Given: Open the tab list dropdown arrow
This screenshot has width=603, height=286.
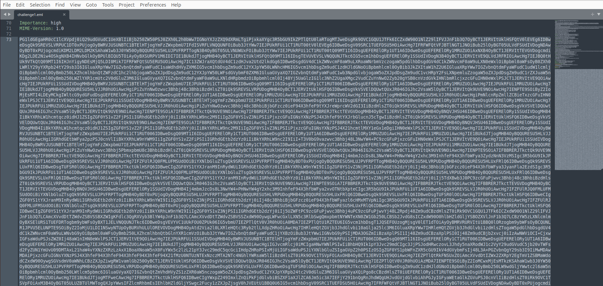Looking at the screenshot, I should coord(598,14).
